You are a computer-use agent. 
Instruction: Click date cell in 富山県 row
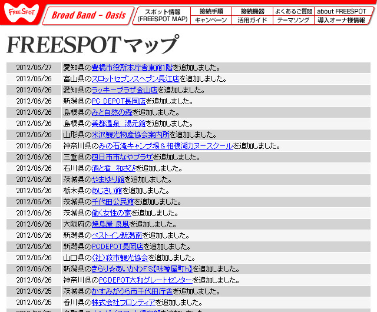coord(34,79)
